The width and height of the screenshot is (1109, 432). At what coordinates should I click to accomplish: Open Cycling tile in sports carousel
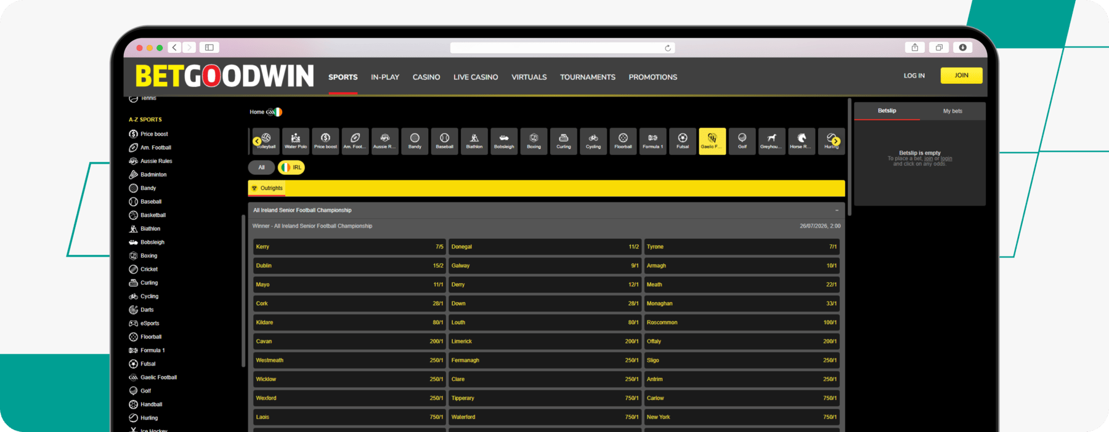tap(593, 141)
